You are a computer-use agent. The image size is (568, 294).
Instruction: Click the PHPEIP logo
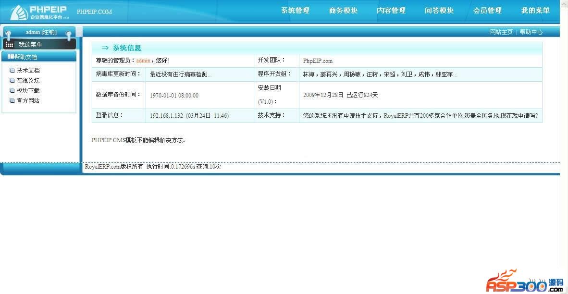click(39, 12)
